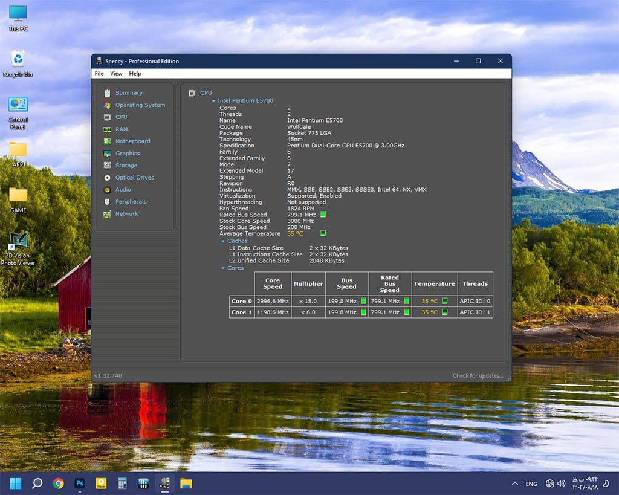619x495 pixels.
Task: Click the Check for updates link
Action: [x=478, y=376]
